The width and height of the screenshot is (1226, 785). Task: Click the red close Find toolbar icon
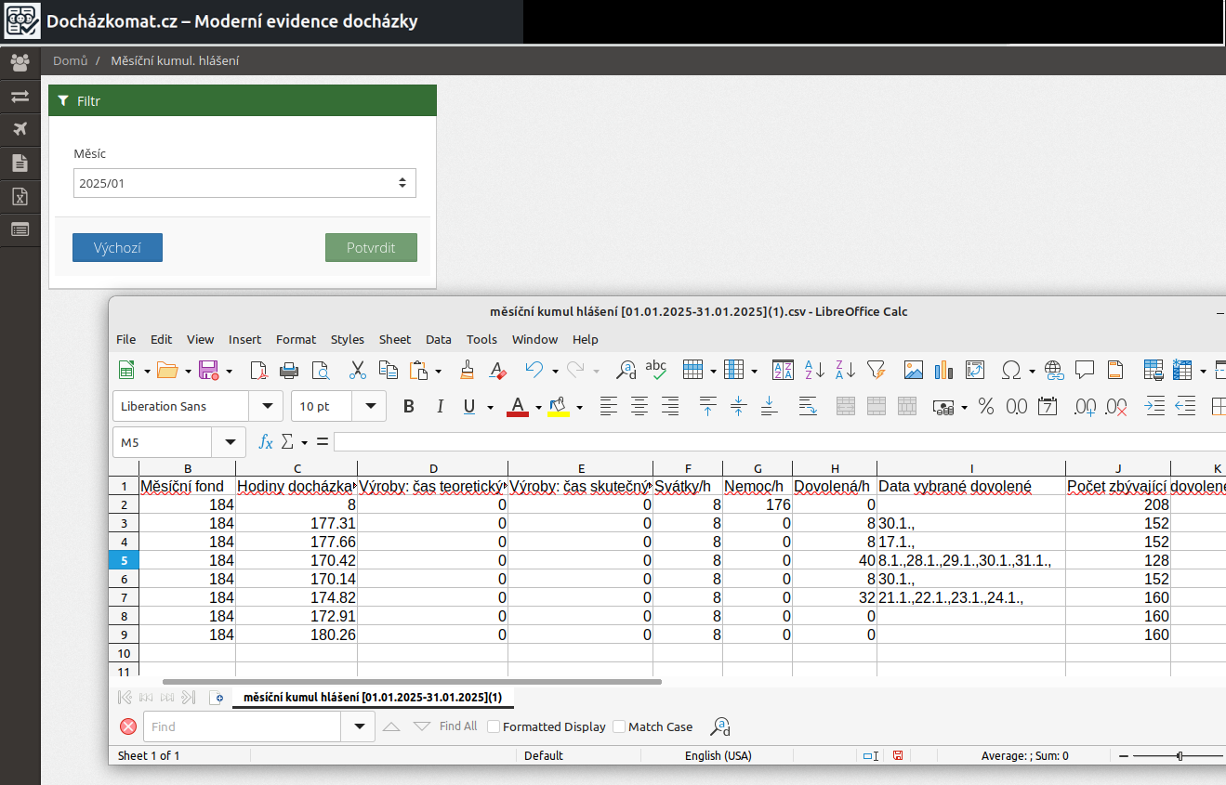point(128,726)
